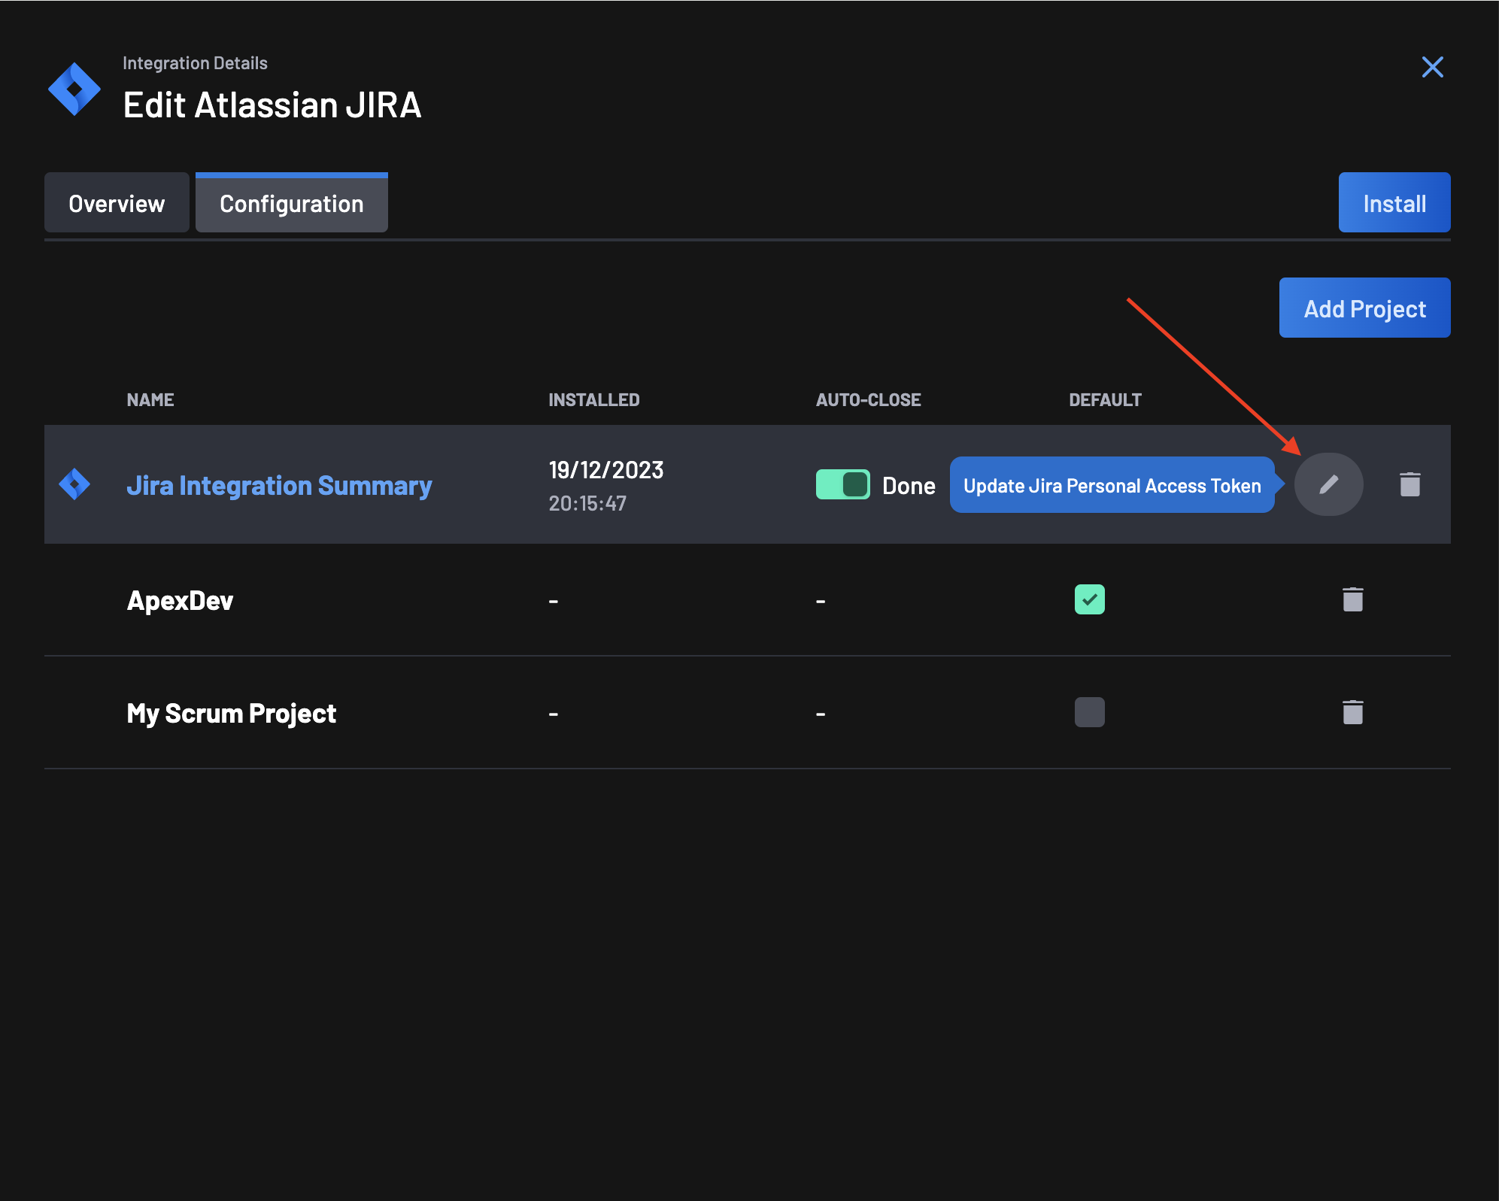Click Add Project button
Screen dimensions: 1499x1201
click(x=1364, y=308)
